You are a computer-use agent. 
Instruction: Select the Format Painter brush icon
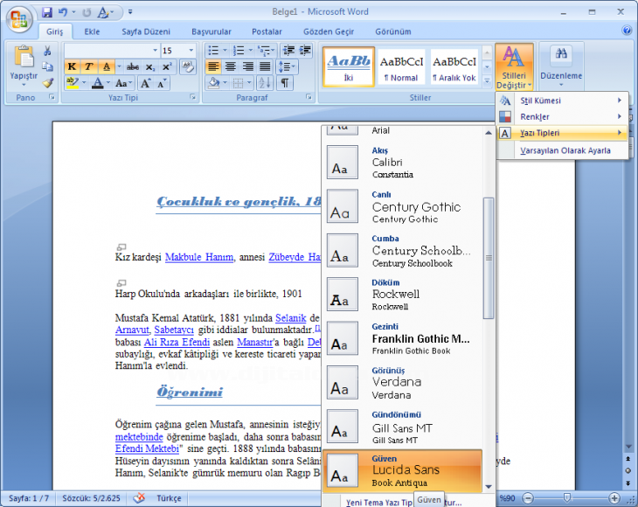(47, 83)
